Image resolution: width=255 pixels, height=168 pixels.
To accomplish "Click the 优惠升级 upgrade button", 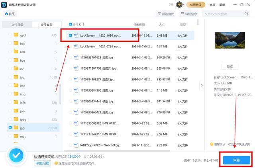I will pos(196,5).
